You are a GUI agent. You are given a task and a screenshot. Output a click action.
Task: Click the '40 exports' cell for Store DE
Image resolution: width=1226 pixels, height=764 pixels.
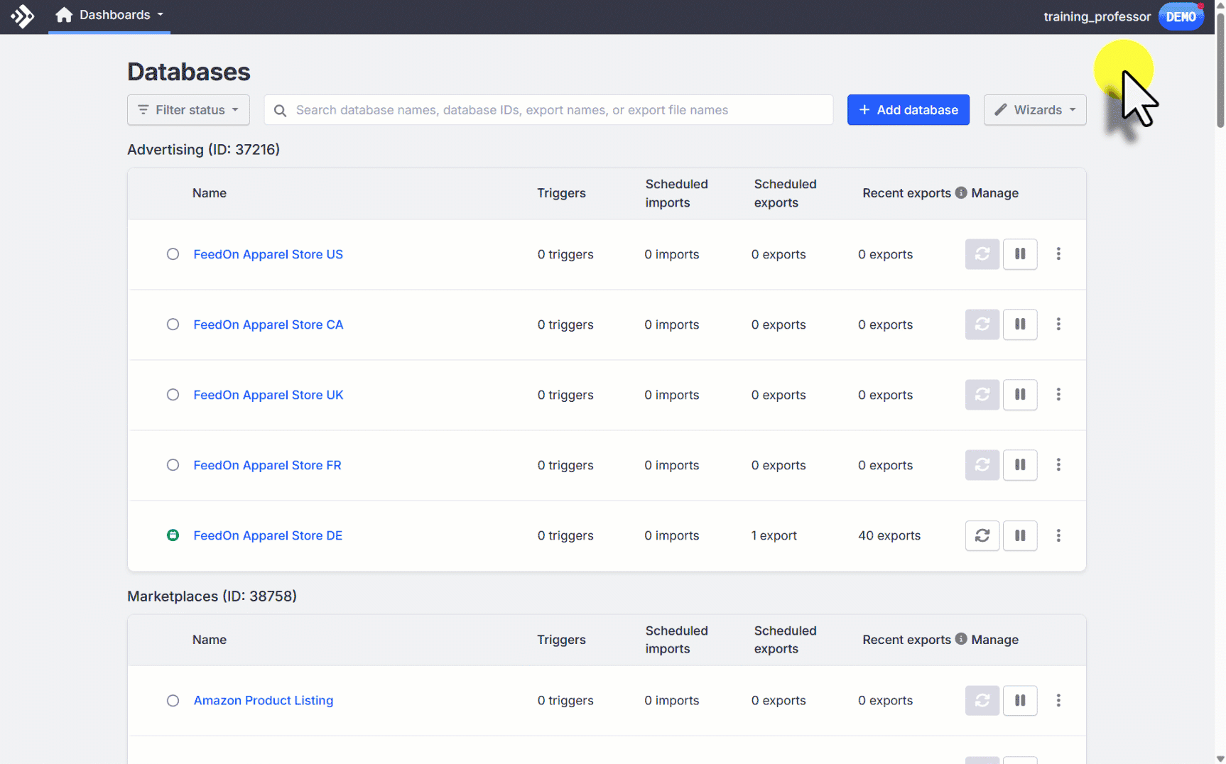click(x=889, y=535)
